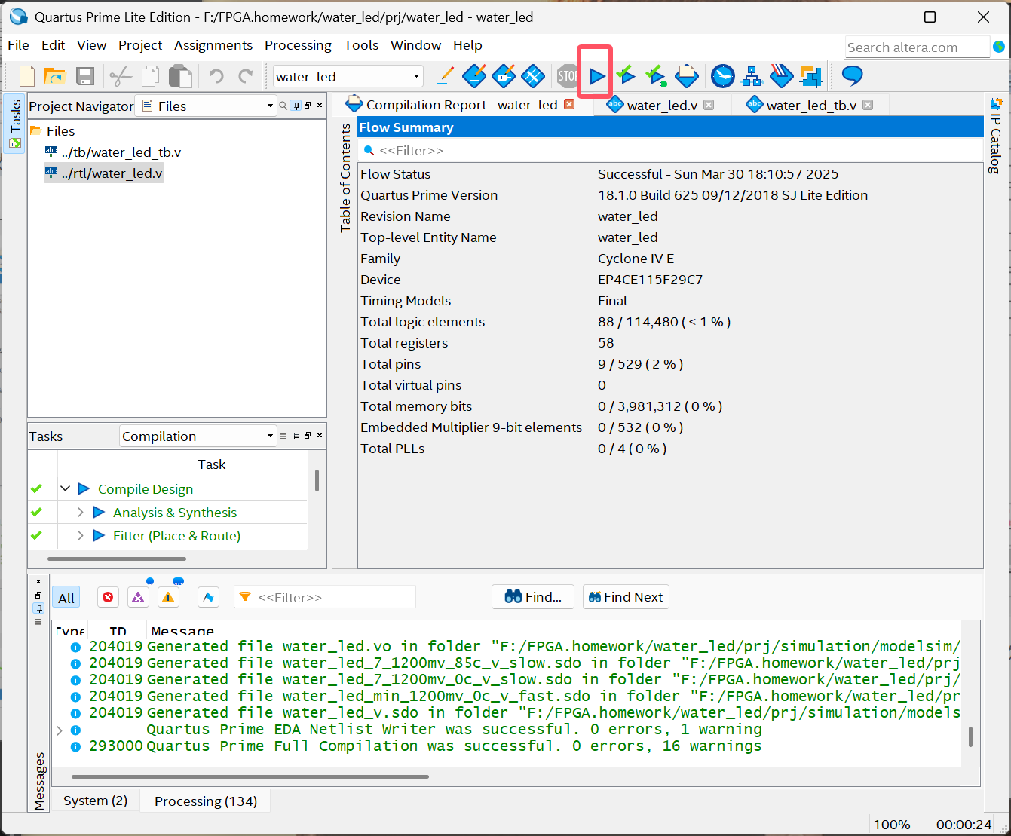Open a file using the folder toolbar icon
The image size is (1011, 836).
pos(55,76)
